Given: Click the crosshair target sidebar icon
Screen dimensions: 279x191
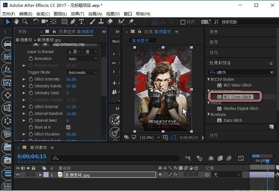Looking at the screenshot, I should 7,95.
